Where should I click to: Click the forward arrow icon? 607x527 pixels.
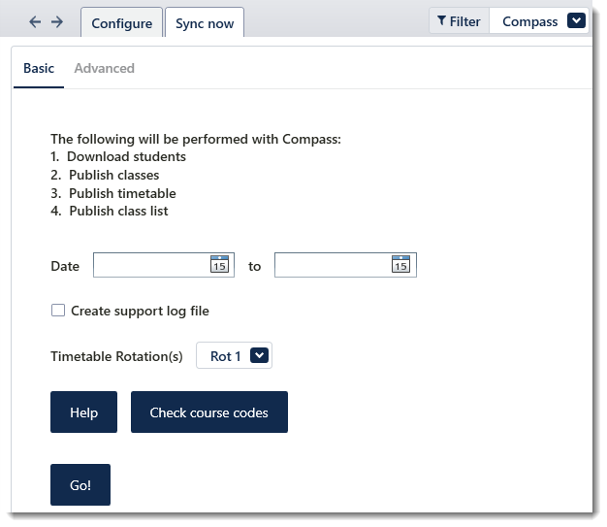(57, 21)
